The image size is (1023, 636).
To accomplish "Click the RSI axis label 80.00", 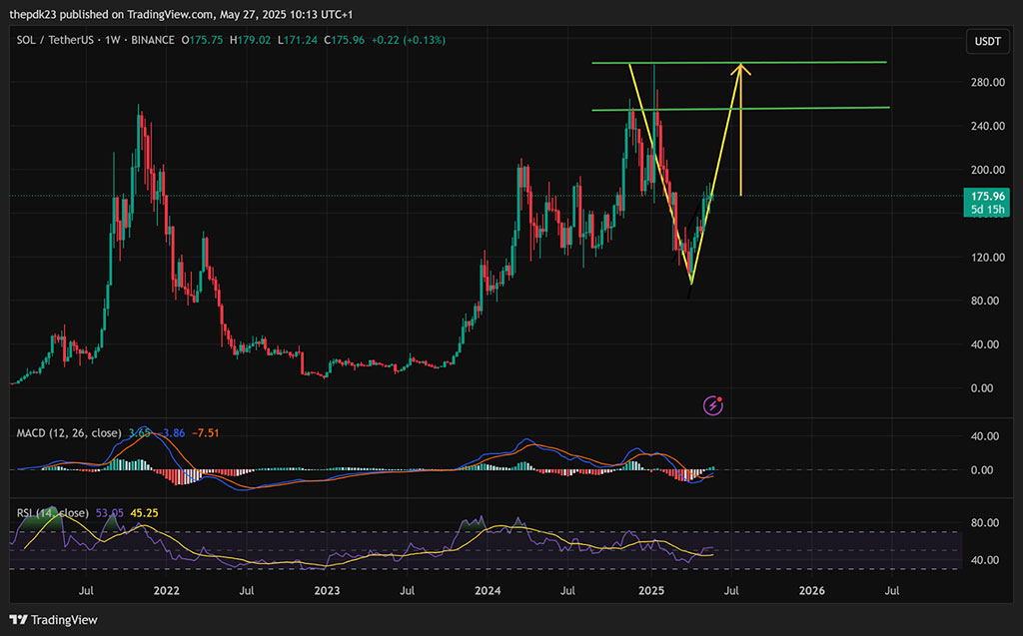I will [984, 522].
